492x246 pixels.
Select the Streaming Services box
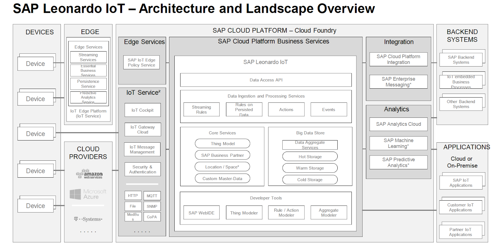(88, 57)
